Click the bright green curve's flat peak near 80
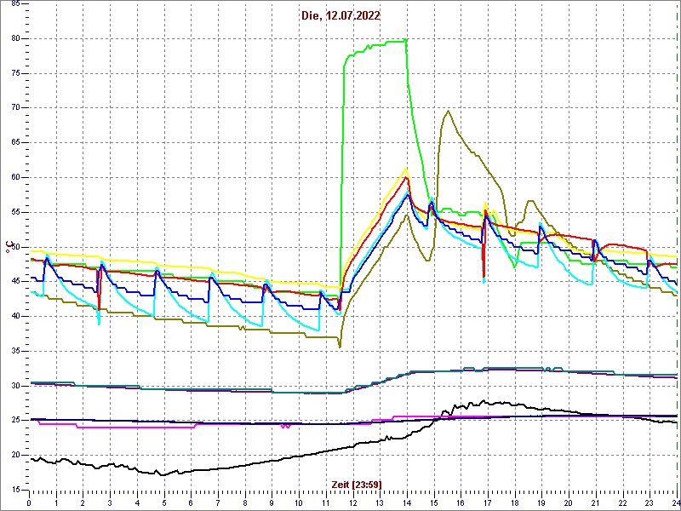The height and width of the screenshot is (511, 681). pyautogui.click(x=392, y=41)
